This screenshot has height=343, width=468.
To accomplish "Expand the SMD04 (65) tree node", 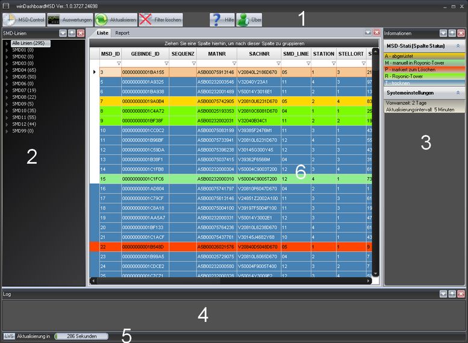I will tap(7, 70).
